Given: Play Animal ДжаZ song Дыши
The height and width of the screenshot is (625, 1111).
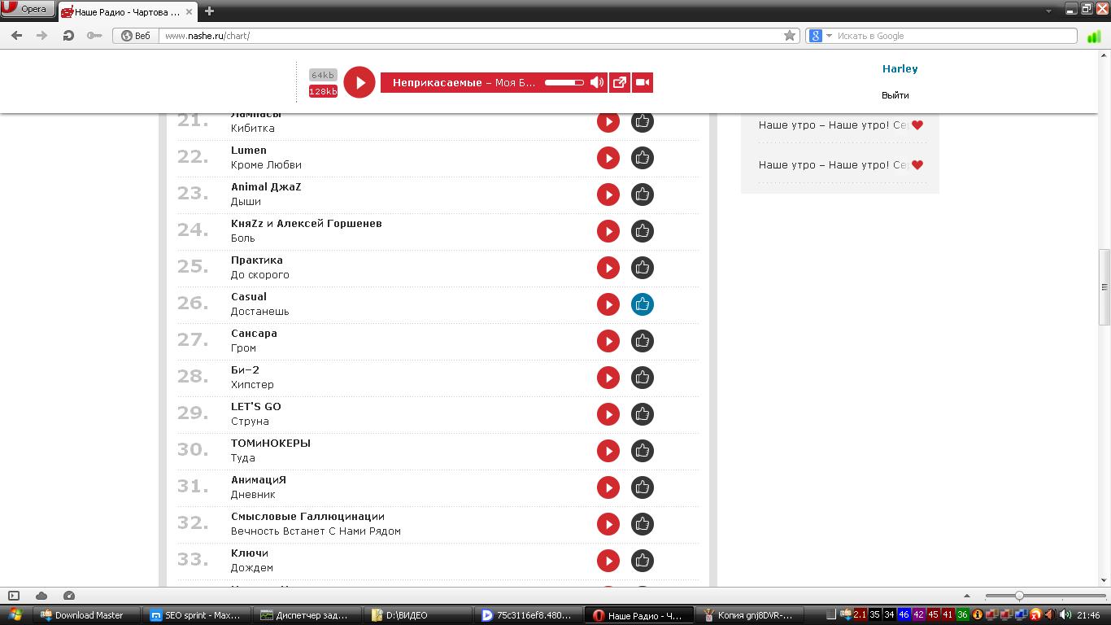Looking at the screenshot, I should coord(608,194).
